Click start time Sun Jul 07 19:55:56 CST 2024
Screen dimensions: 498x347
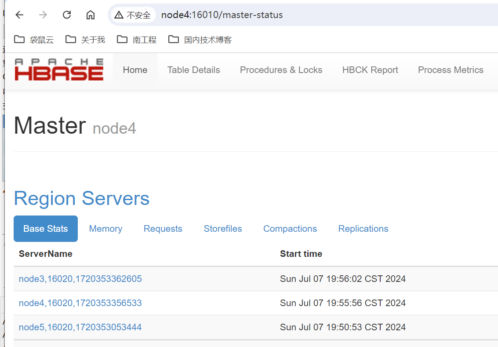pyautogui.click(x=343, y=303)
